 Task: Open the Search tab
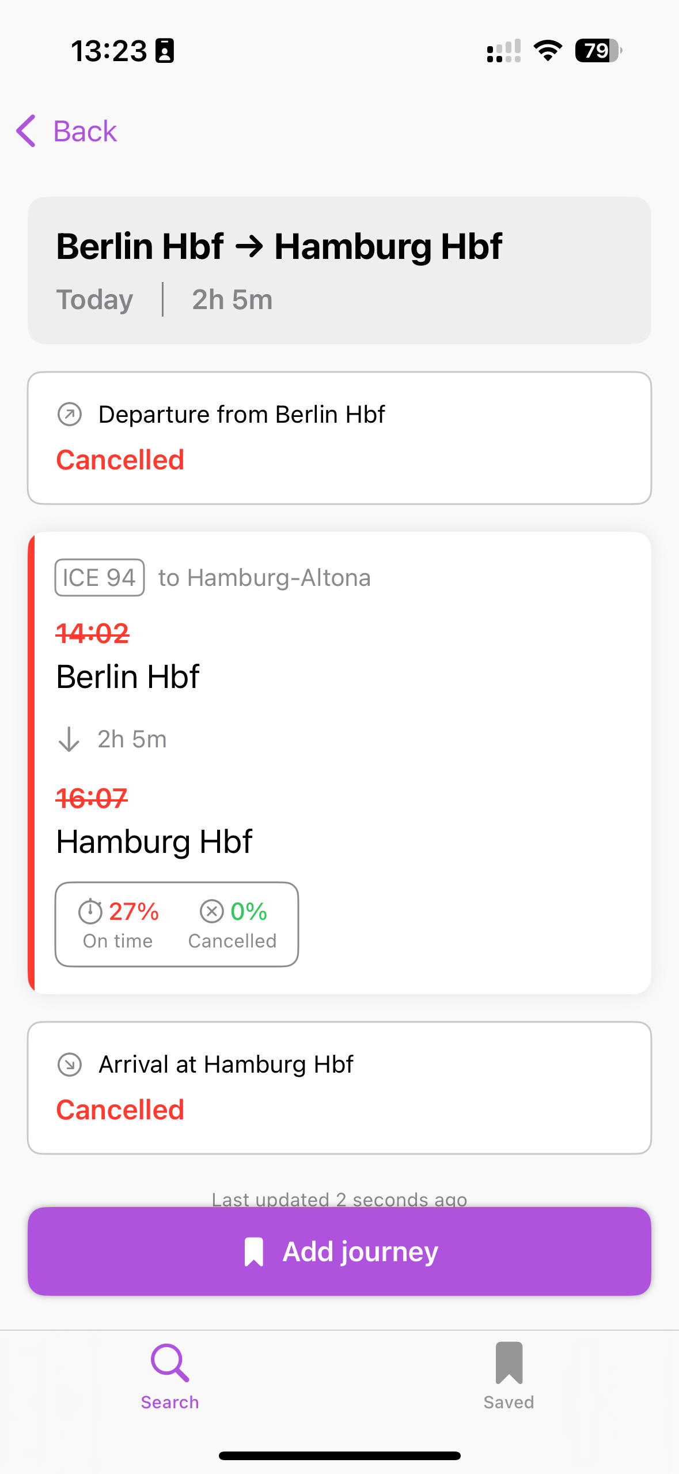coord(170,1377)
